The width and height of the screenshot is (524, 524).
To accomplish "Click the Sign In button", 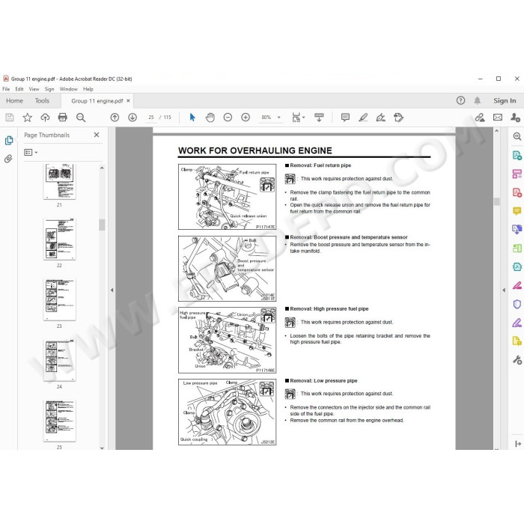I will pyautogui.click(x=505, y=100).
